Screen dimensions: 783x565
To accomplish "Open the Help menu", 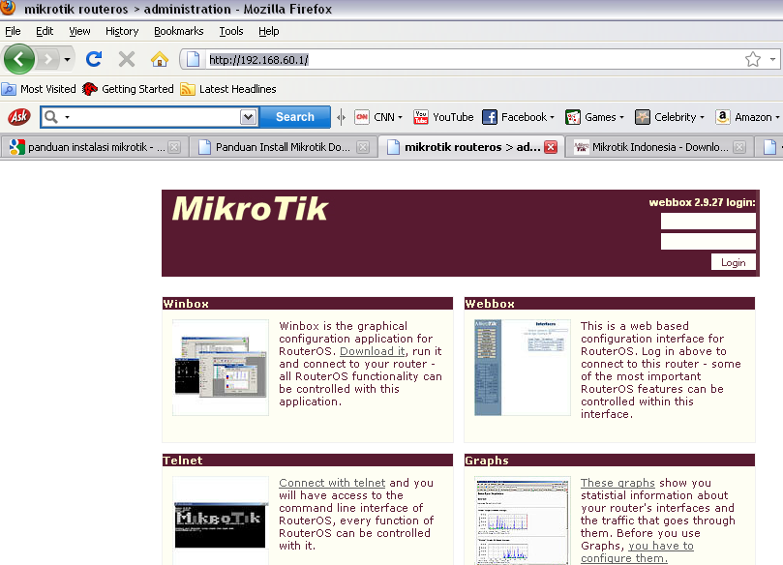I will point(269,32).
